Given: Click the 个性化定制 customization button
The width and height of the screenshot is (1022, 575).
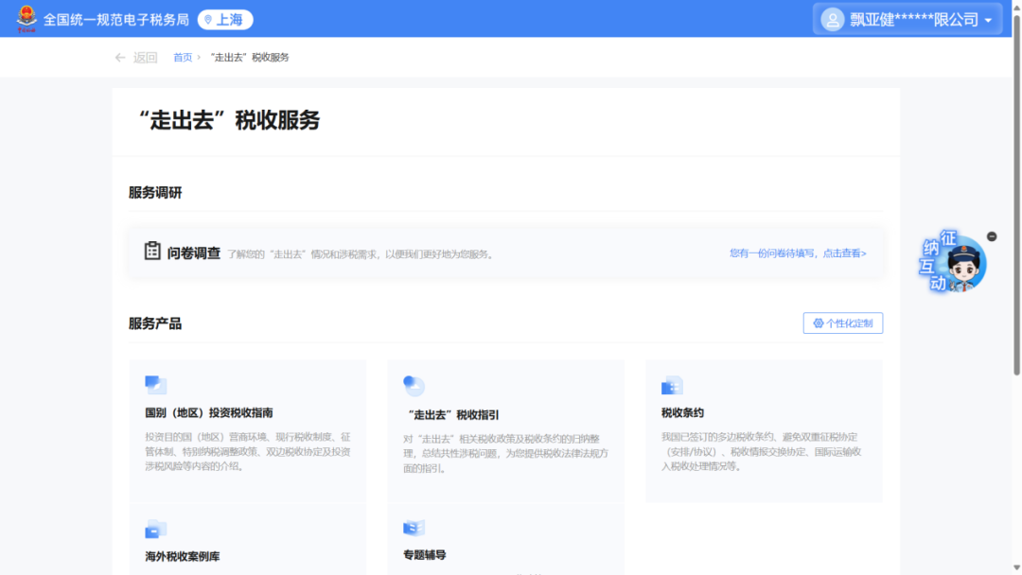Looking at the screenshot, I should coord(843,322).
